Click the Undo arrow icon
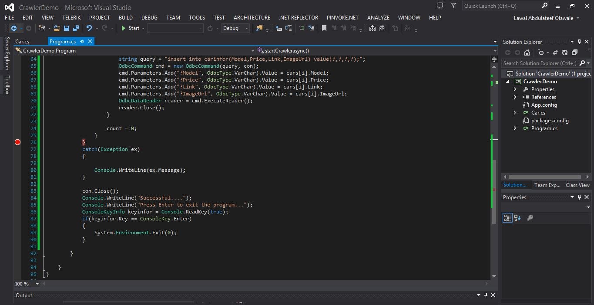 point(89,28)
